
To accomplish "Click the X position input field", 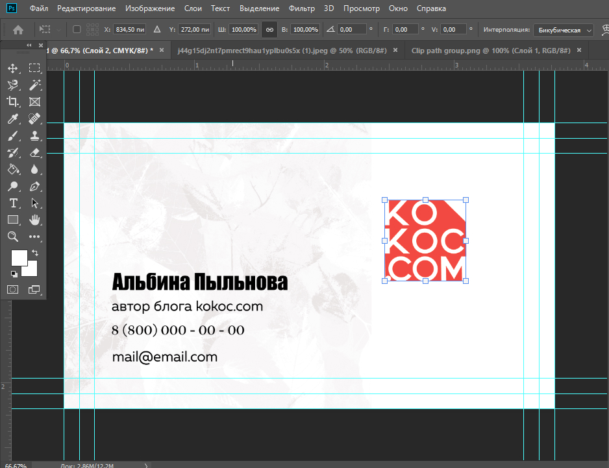I will tap(129, 30).
